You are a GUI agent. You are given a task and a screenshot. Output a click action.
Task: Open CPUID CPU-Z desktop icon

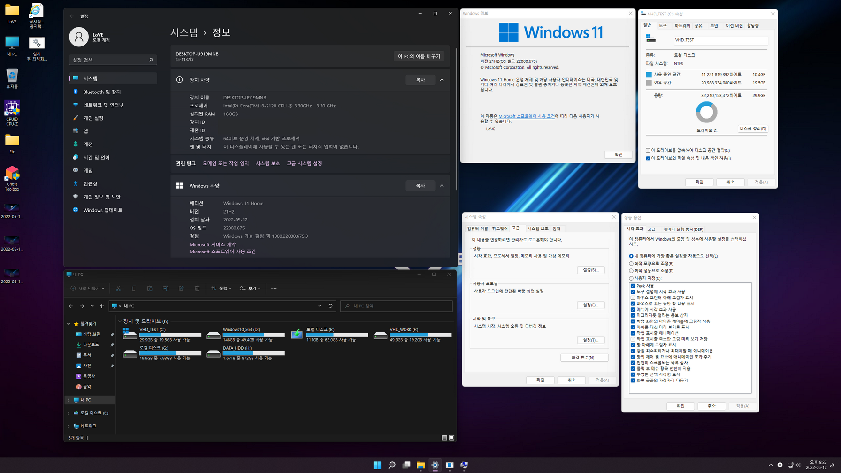pyautogui.click(x=12, y=113)
